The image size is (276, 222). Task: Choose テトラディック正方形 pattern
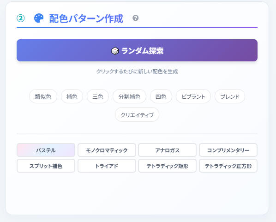[228, 166]
